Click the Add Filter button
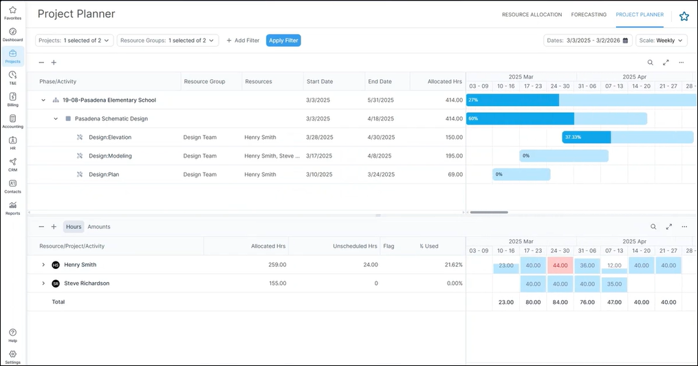 243,41
